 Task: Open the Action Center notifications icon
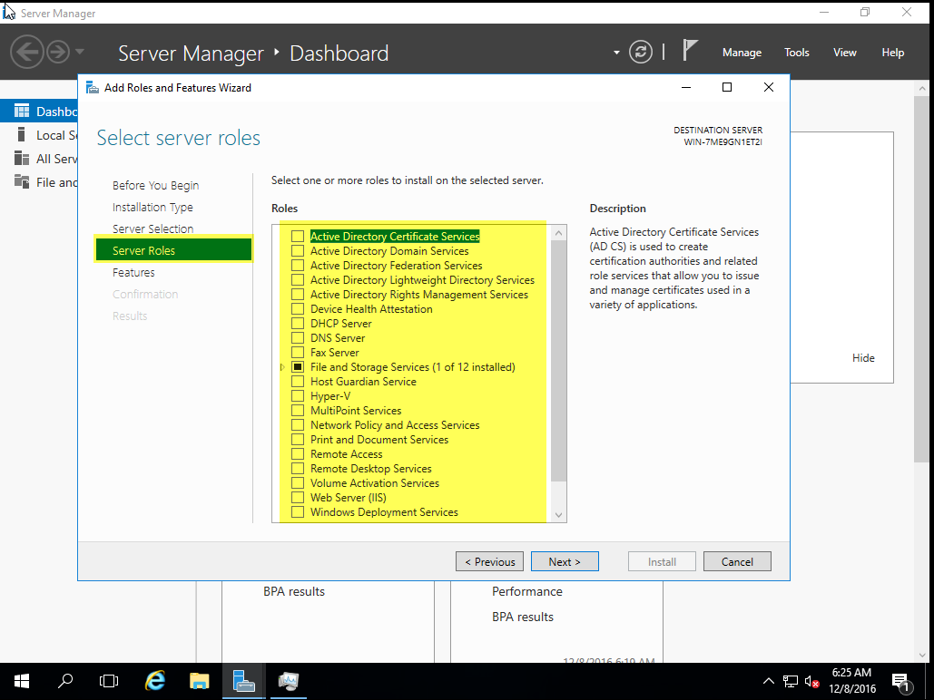902,682
